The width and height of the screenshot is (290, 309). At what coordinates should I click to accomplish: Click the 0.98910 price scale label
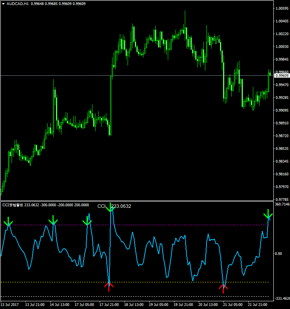pyautogui.click(x=282, y=123)
